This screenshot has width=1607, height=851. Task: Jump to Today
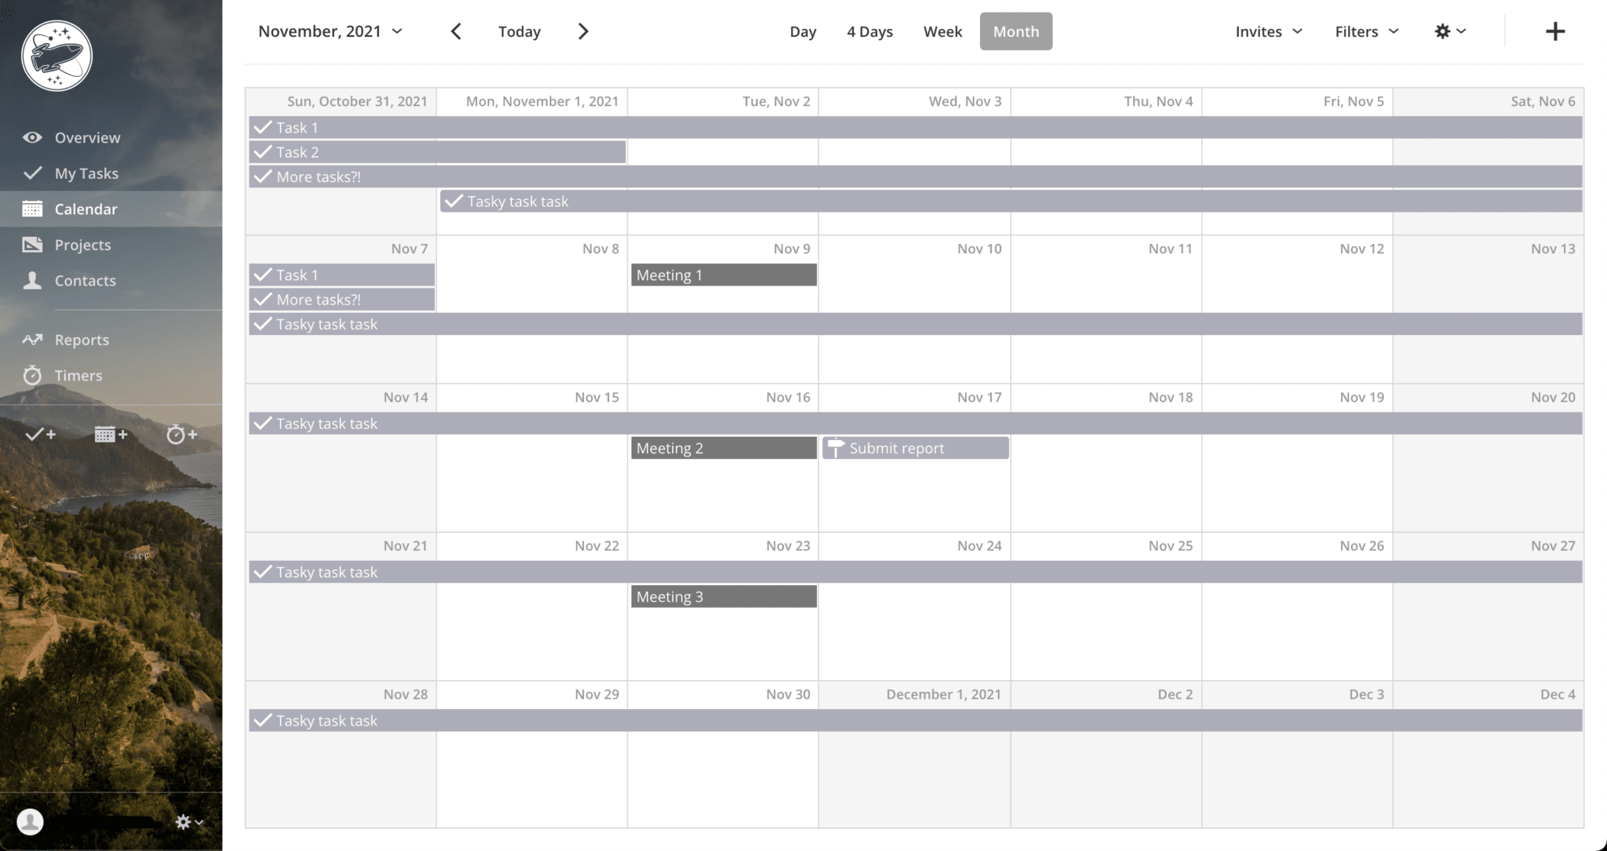pyautogui.click(x=519, y=31)
